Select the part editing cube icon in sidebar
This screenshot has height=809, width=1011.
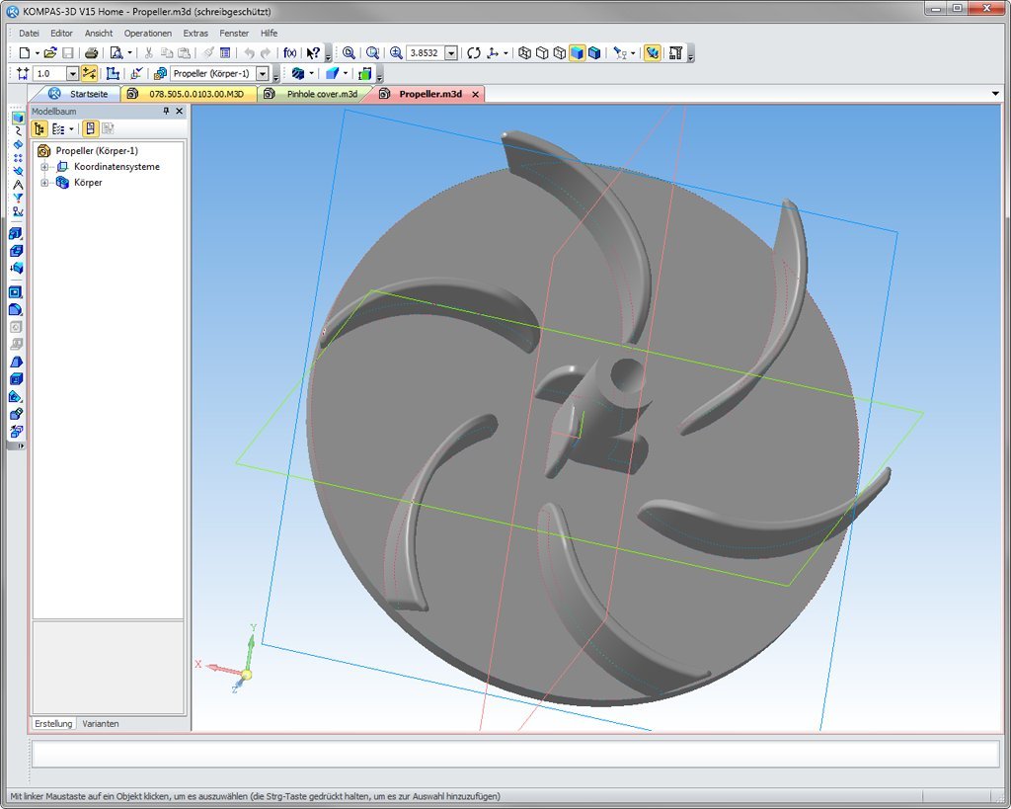click(18, 118)
